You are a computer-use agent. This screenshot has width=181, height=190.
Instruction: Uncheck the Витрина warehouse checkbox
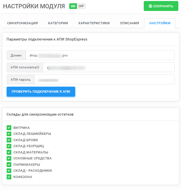(x=9, y=128)
